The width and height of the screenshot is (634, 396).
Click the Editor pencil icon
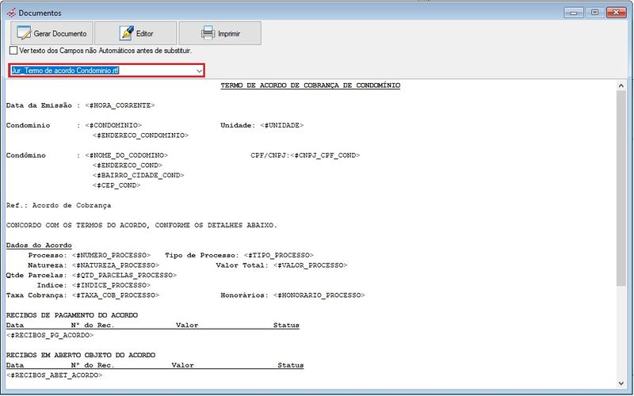(126, 34)
